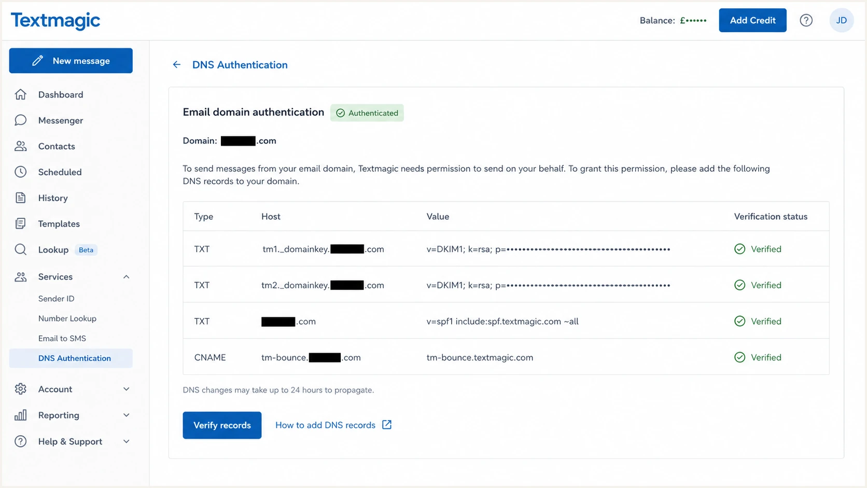This screenshot has width=867, height=488.
Task: Click the DNS Authentication page title
Action: [240, 65]
